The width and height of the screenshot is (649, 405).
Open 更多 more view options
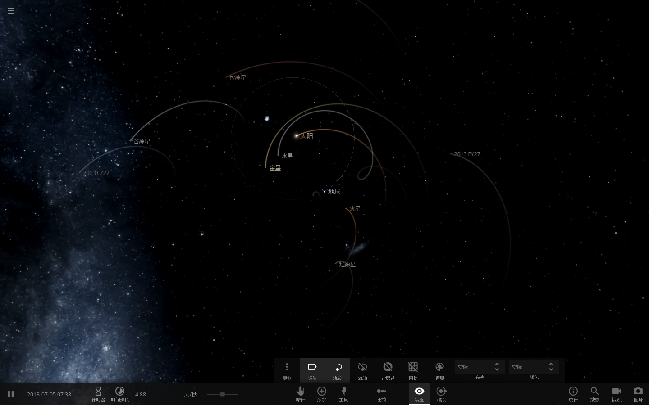point(287,371)
